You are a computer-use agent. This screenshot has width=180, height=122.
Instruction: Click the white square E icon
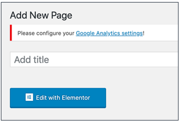point(29,97)
